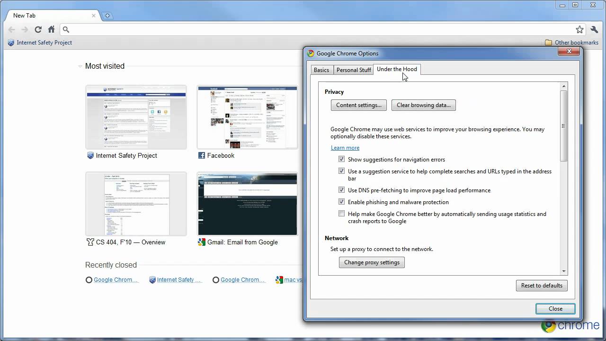This screenshot has height=341, width=606.
Task: Open Internet Safety Project bookmark
Action: coord(40,42)
